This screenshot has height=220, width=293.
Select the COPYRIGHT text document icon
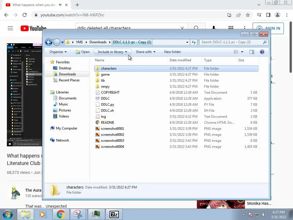[x=97, y=92]
